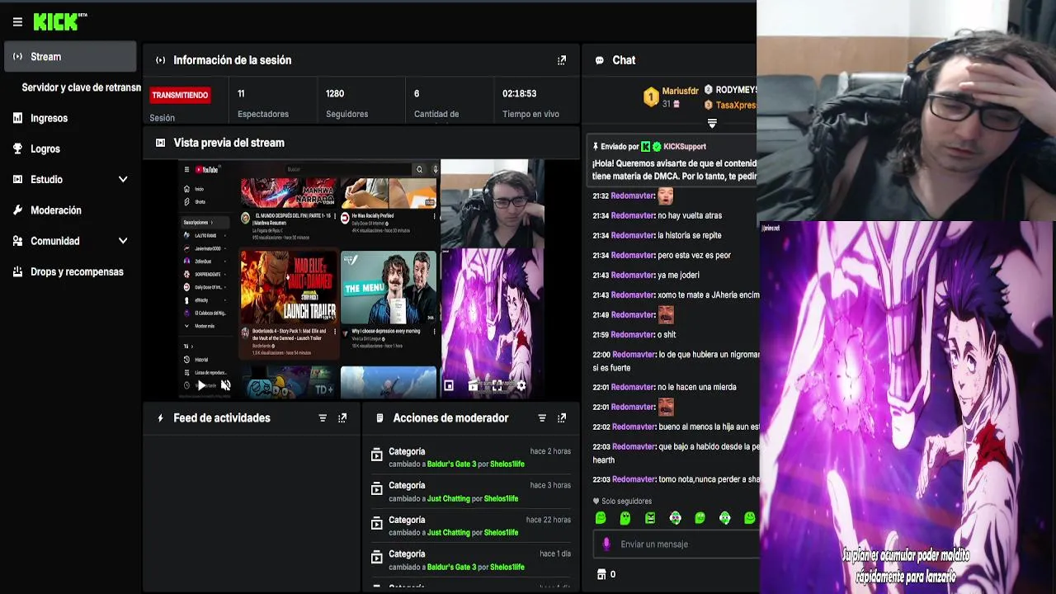The height and width of the screenshot is (594, 1056).
Task: Click the first green smiley emote
Action: (601, 518)
